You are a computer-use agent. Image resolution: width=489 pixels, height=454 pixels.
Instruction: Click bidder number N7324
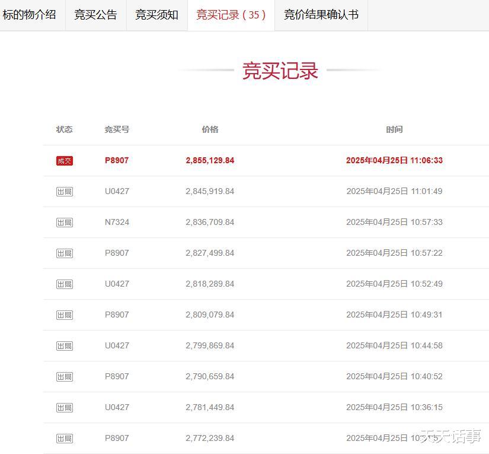click(117, 222)
